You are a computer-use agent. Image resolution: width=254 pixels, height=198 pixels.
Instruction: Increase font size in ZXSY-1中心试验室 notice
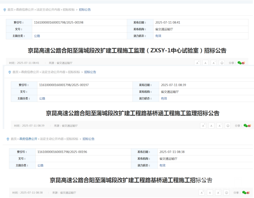click(197, 63)
